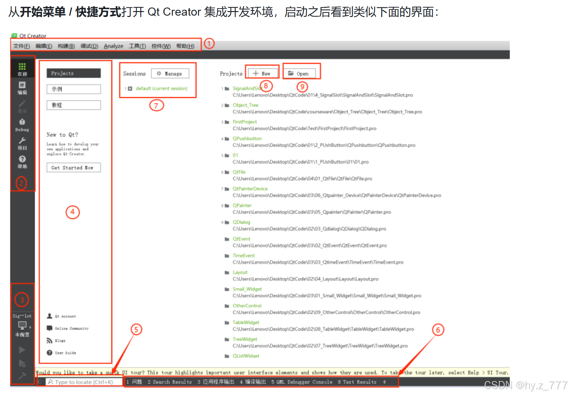
Task: Open the 工具(T) menu
Action: pos(137,46)
